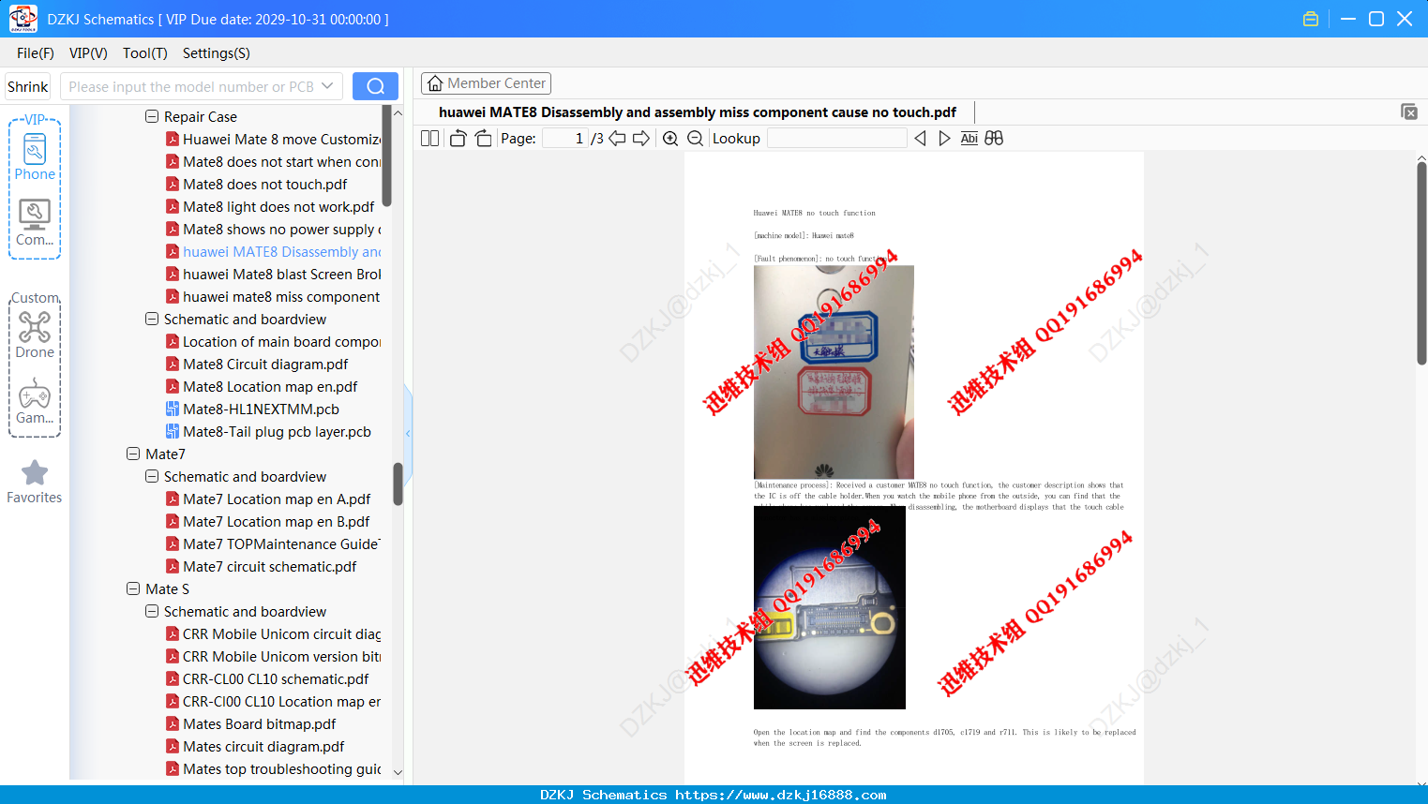The image size is (1428, 804).
Task: Open the model number dropdown arrow
Action: click(x=327, y=86)
